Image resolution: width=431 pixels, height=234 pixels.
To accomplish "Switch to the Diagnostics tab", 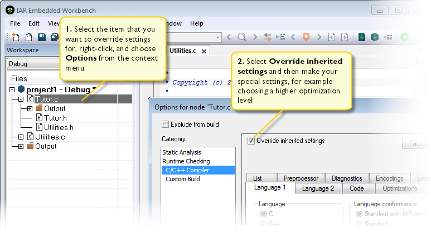I will [x=347, y=178].
